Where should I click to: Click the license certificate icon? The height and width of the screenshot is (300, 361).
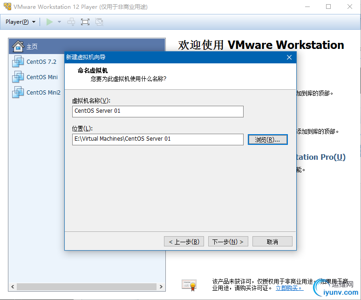coord(189,285)
